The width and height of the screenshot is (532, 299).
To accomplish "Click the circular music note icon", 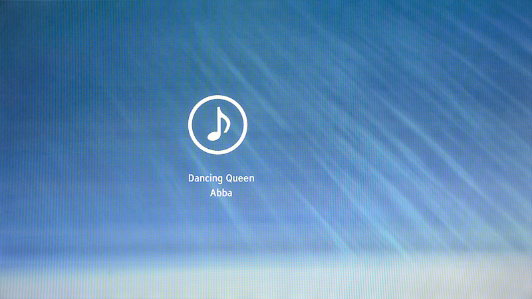I will 218,125.
